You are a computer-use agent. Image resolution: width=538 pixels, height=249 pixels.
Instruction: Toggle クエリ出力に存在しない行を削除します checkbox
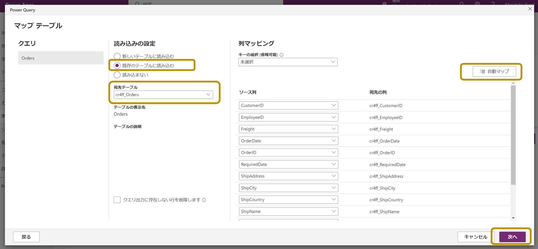coord(117,200)
